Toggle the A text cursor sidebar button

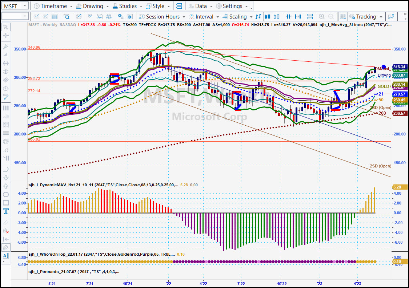tap(6, 256)
